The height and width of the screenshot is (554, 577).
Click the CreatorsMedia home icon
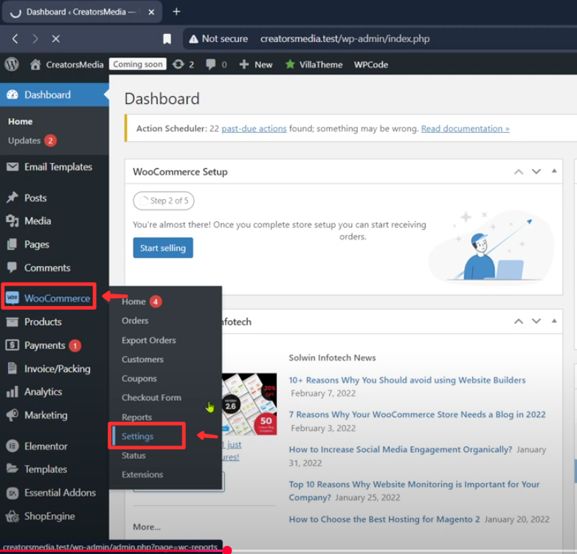point(35,64)
